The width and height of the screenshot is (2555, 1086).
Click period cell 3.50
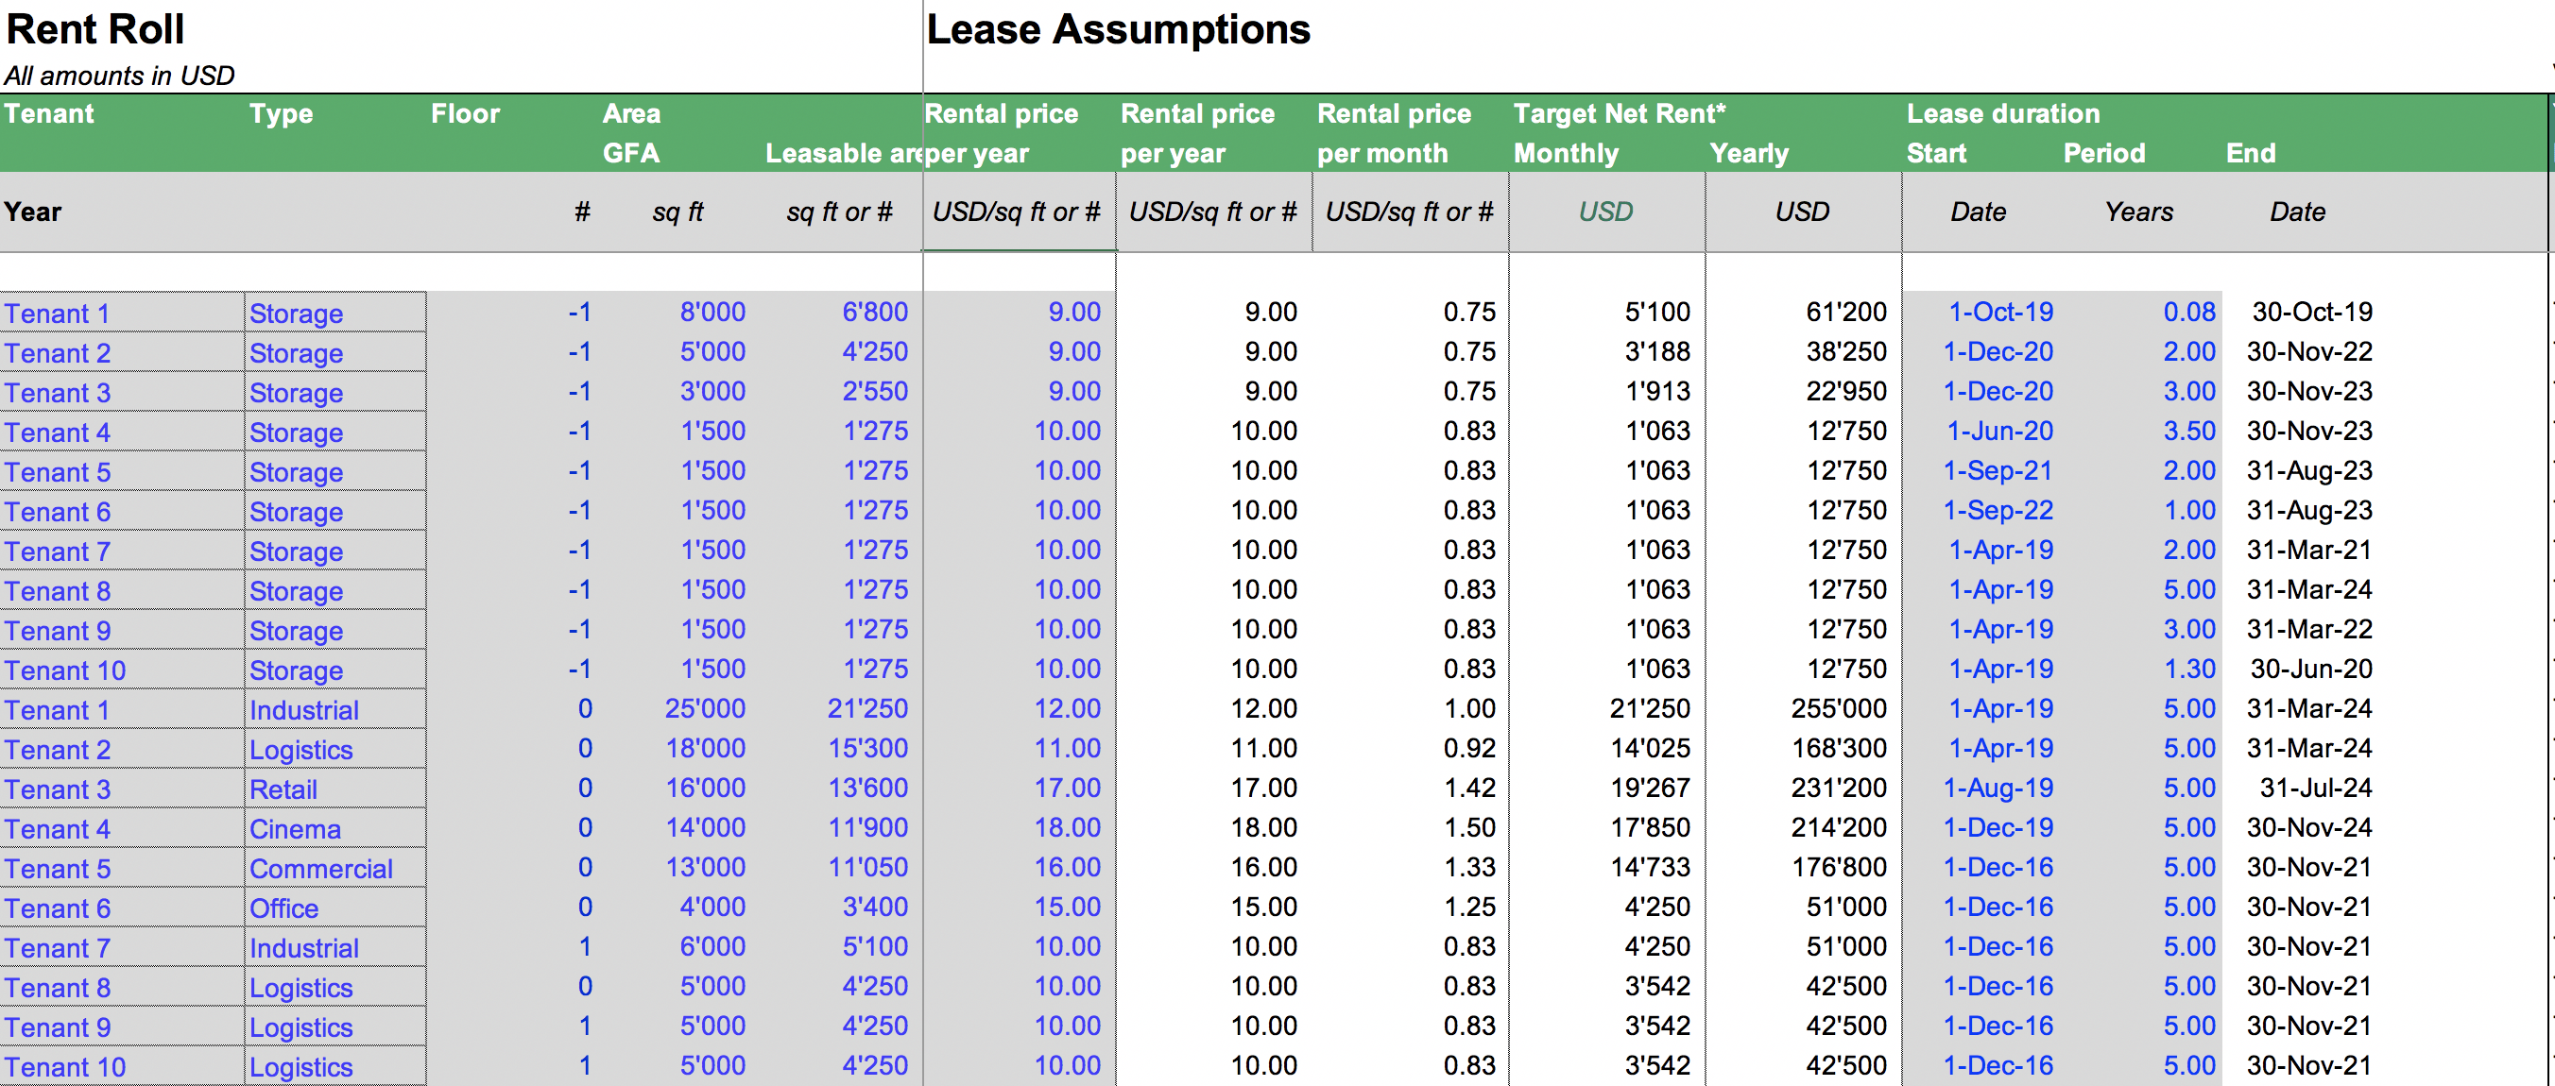point(2189,431)
